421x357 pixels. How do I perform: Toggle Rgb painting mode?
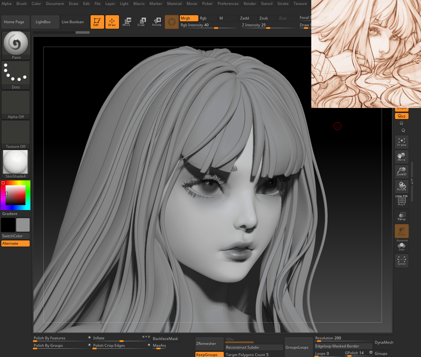point(208,18)
